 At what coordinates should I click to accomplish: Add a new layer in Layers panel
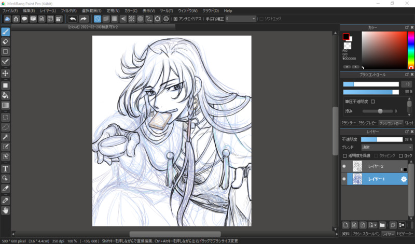345,225
